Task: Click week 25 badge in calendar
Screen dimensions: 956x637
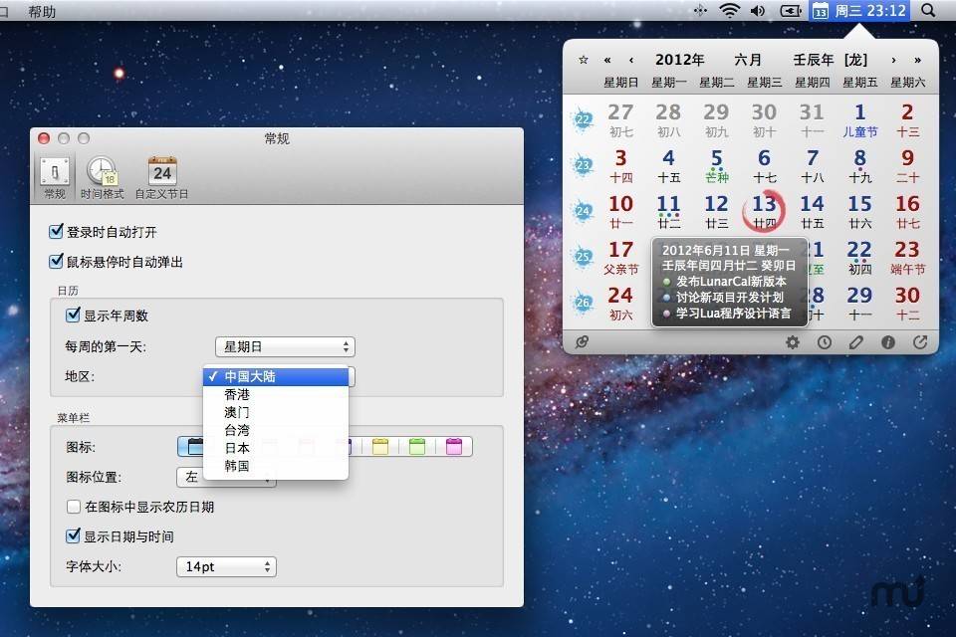Action: [x=584, y=256]
